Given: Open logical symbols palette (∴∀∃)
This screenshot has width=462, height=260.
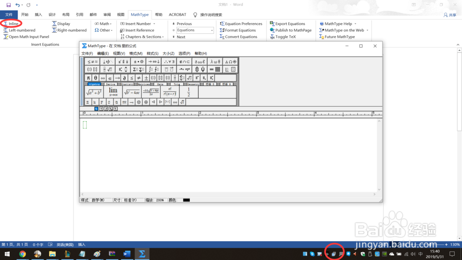Looking at the screenshot, I should click(169, 61).
